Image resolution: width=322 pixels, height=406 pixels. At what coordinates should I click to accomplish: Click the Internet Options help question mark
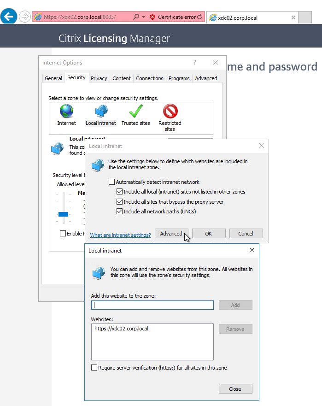pyautogui.click(x=195, y=62)
